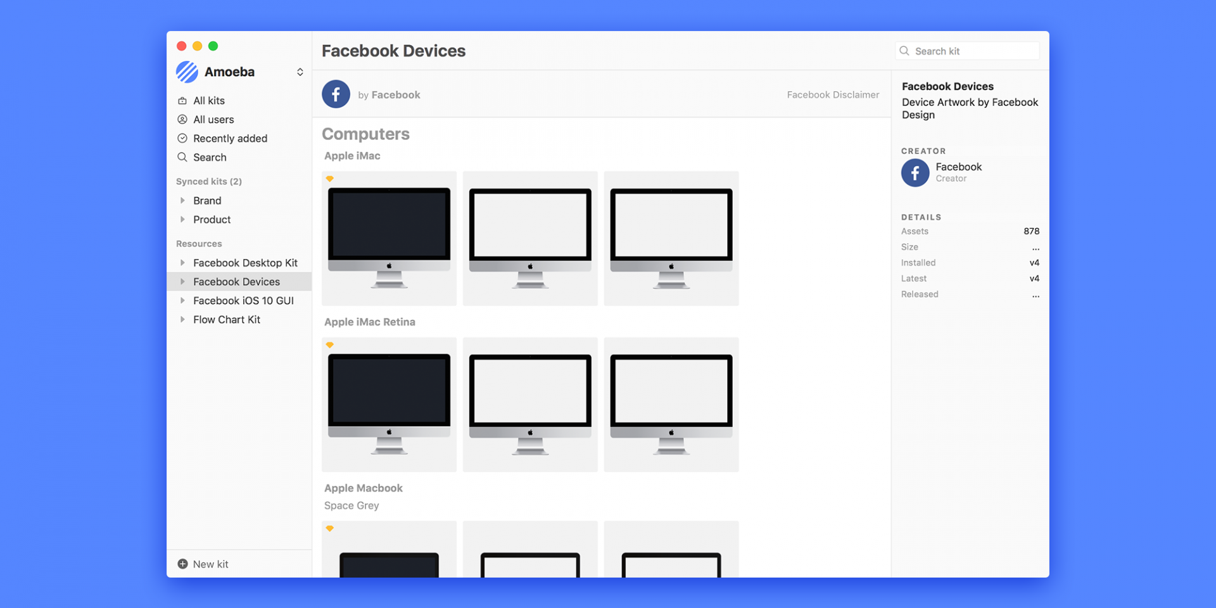
Task: Select the third Space Grey Macbook thumbnail
Action: [671, 549]
